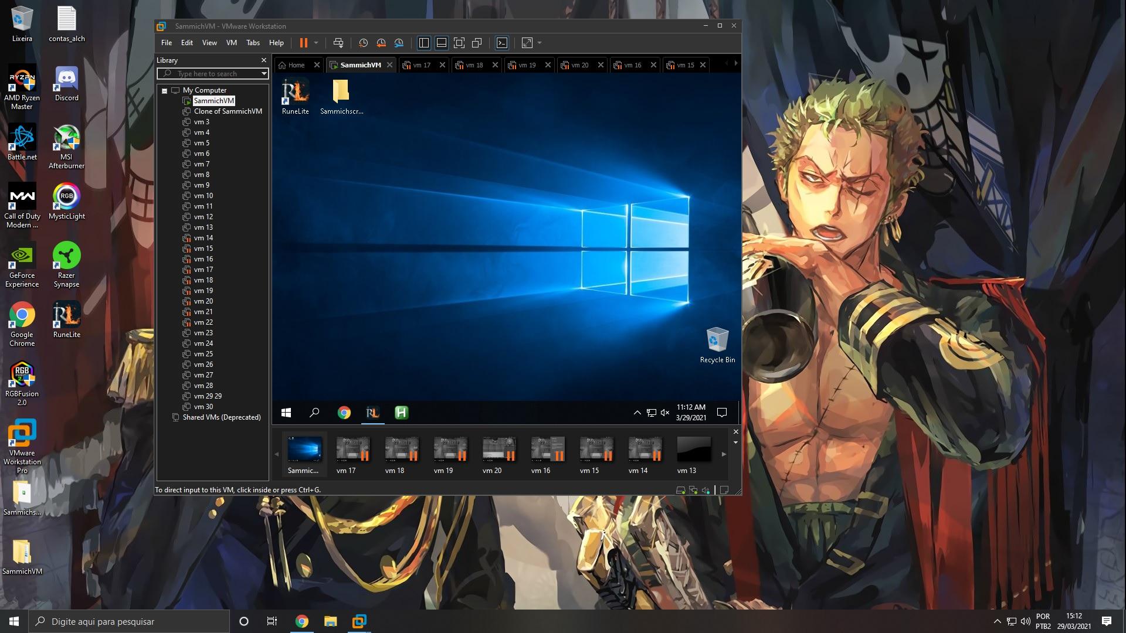This screenshot has height=633, width=1126.
Task: Select the vm 20 thumbnail
Action: 498,455
